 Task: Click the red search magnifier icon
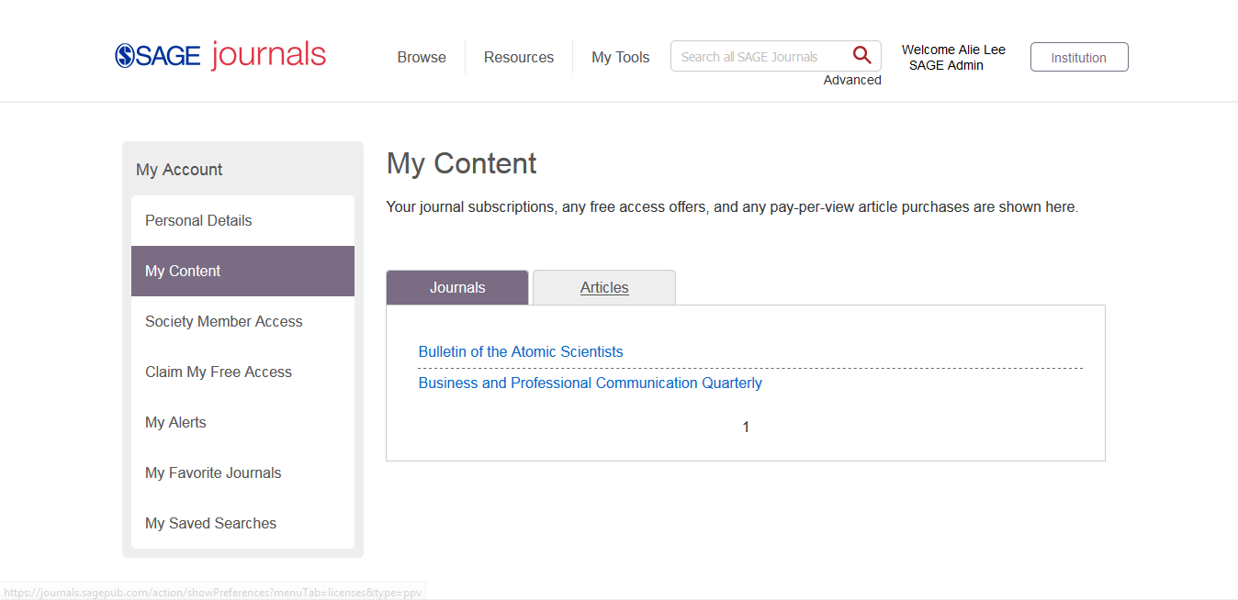coord(861,56)
